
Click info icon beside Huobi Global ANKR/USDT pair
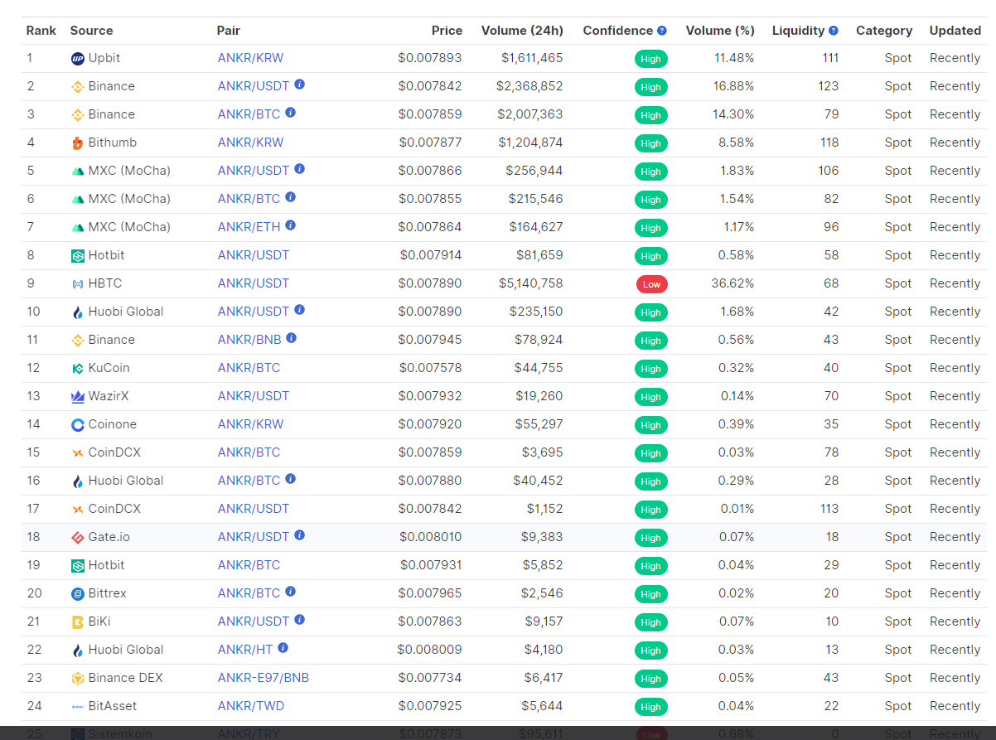[x=300, y=310]
